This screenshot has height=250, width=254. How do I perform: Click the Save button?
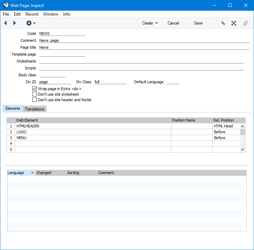198,23
